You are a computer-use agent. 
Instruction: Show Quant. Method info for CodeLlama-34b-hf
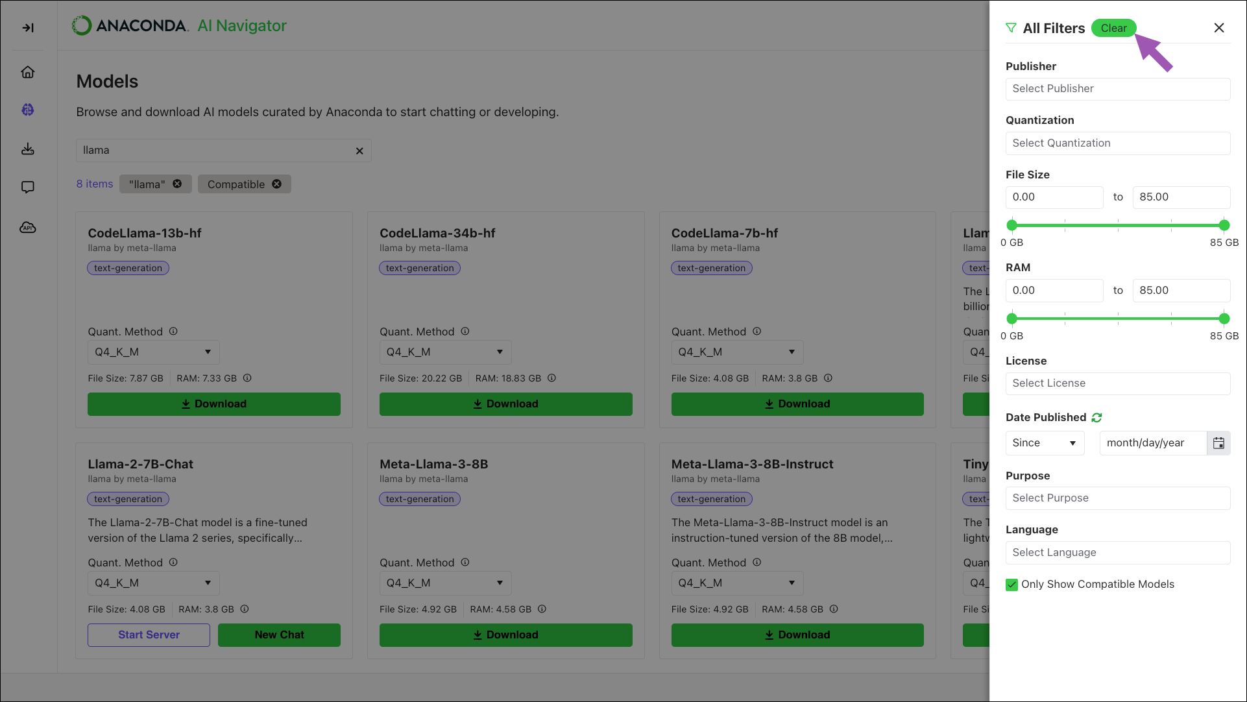tap(465, 331)
